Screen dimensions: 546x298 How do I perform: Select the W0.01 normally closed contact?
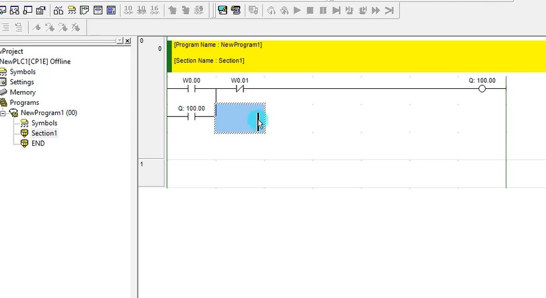tap(239, 89)
